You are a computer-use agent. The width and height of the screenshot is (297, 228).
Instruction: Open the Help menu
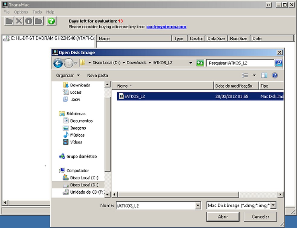(50, 12)
